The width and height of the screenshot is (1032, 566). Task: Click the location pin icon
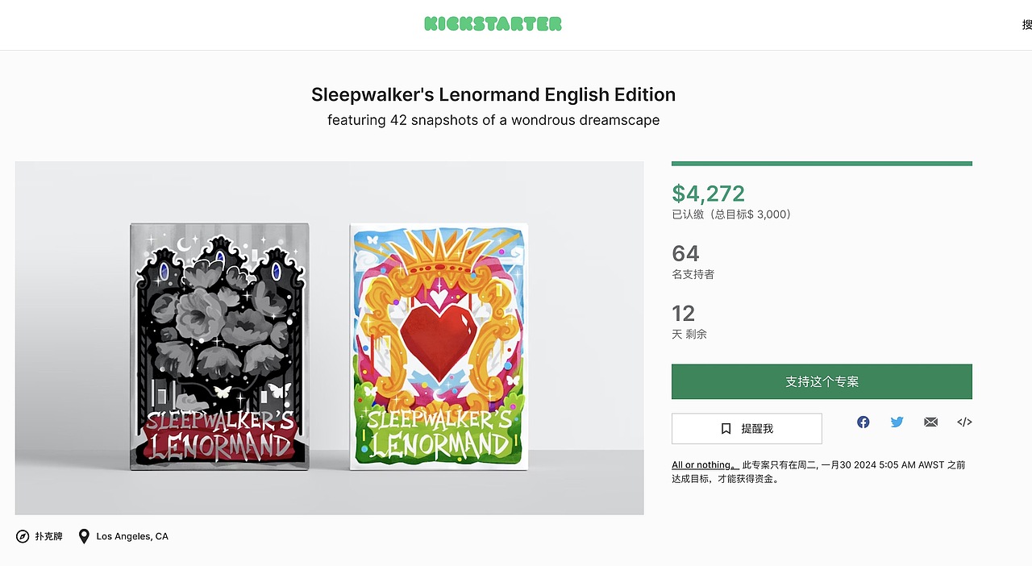click(x=84, y=536)
